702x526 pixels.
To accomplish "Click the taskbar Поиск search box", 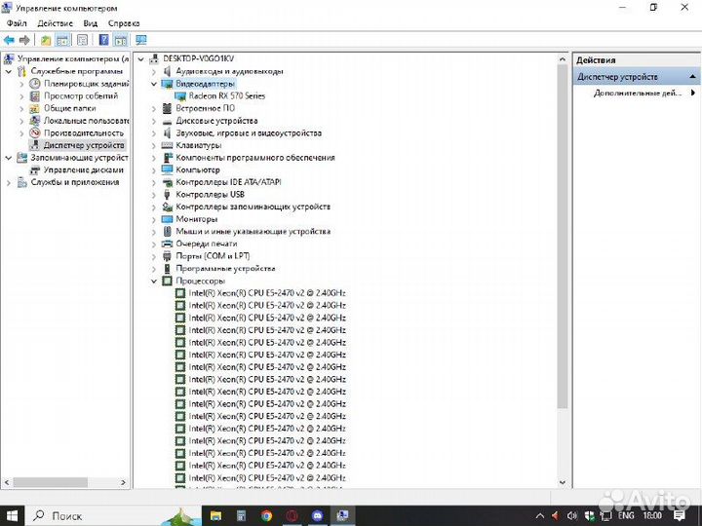I will [107, 515].
